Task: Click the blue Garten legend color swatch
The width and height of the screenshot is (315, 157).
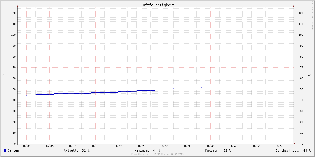Action: click(x=5, y=150)
